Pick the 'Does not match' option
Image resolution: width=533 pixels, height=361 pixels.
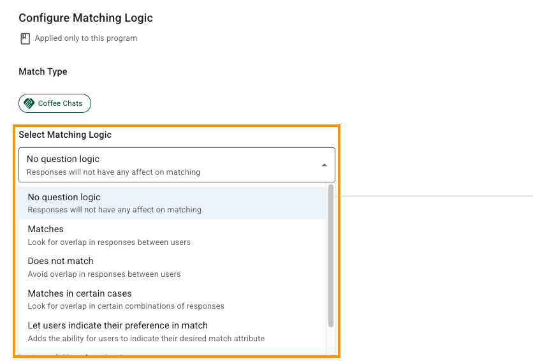(x=61, y=261)
